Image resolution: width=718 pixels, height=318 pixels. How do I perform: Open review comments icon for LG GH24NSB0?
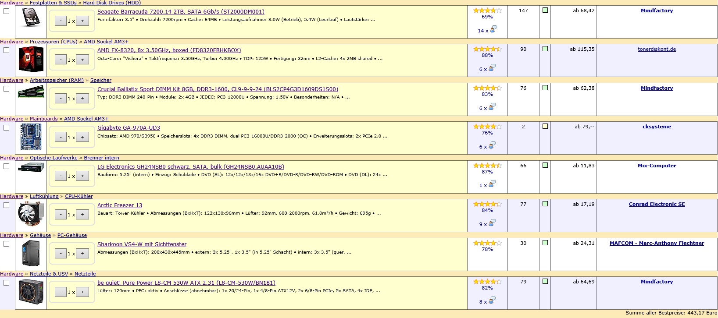coord(492,184)
